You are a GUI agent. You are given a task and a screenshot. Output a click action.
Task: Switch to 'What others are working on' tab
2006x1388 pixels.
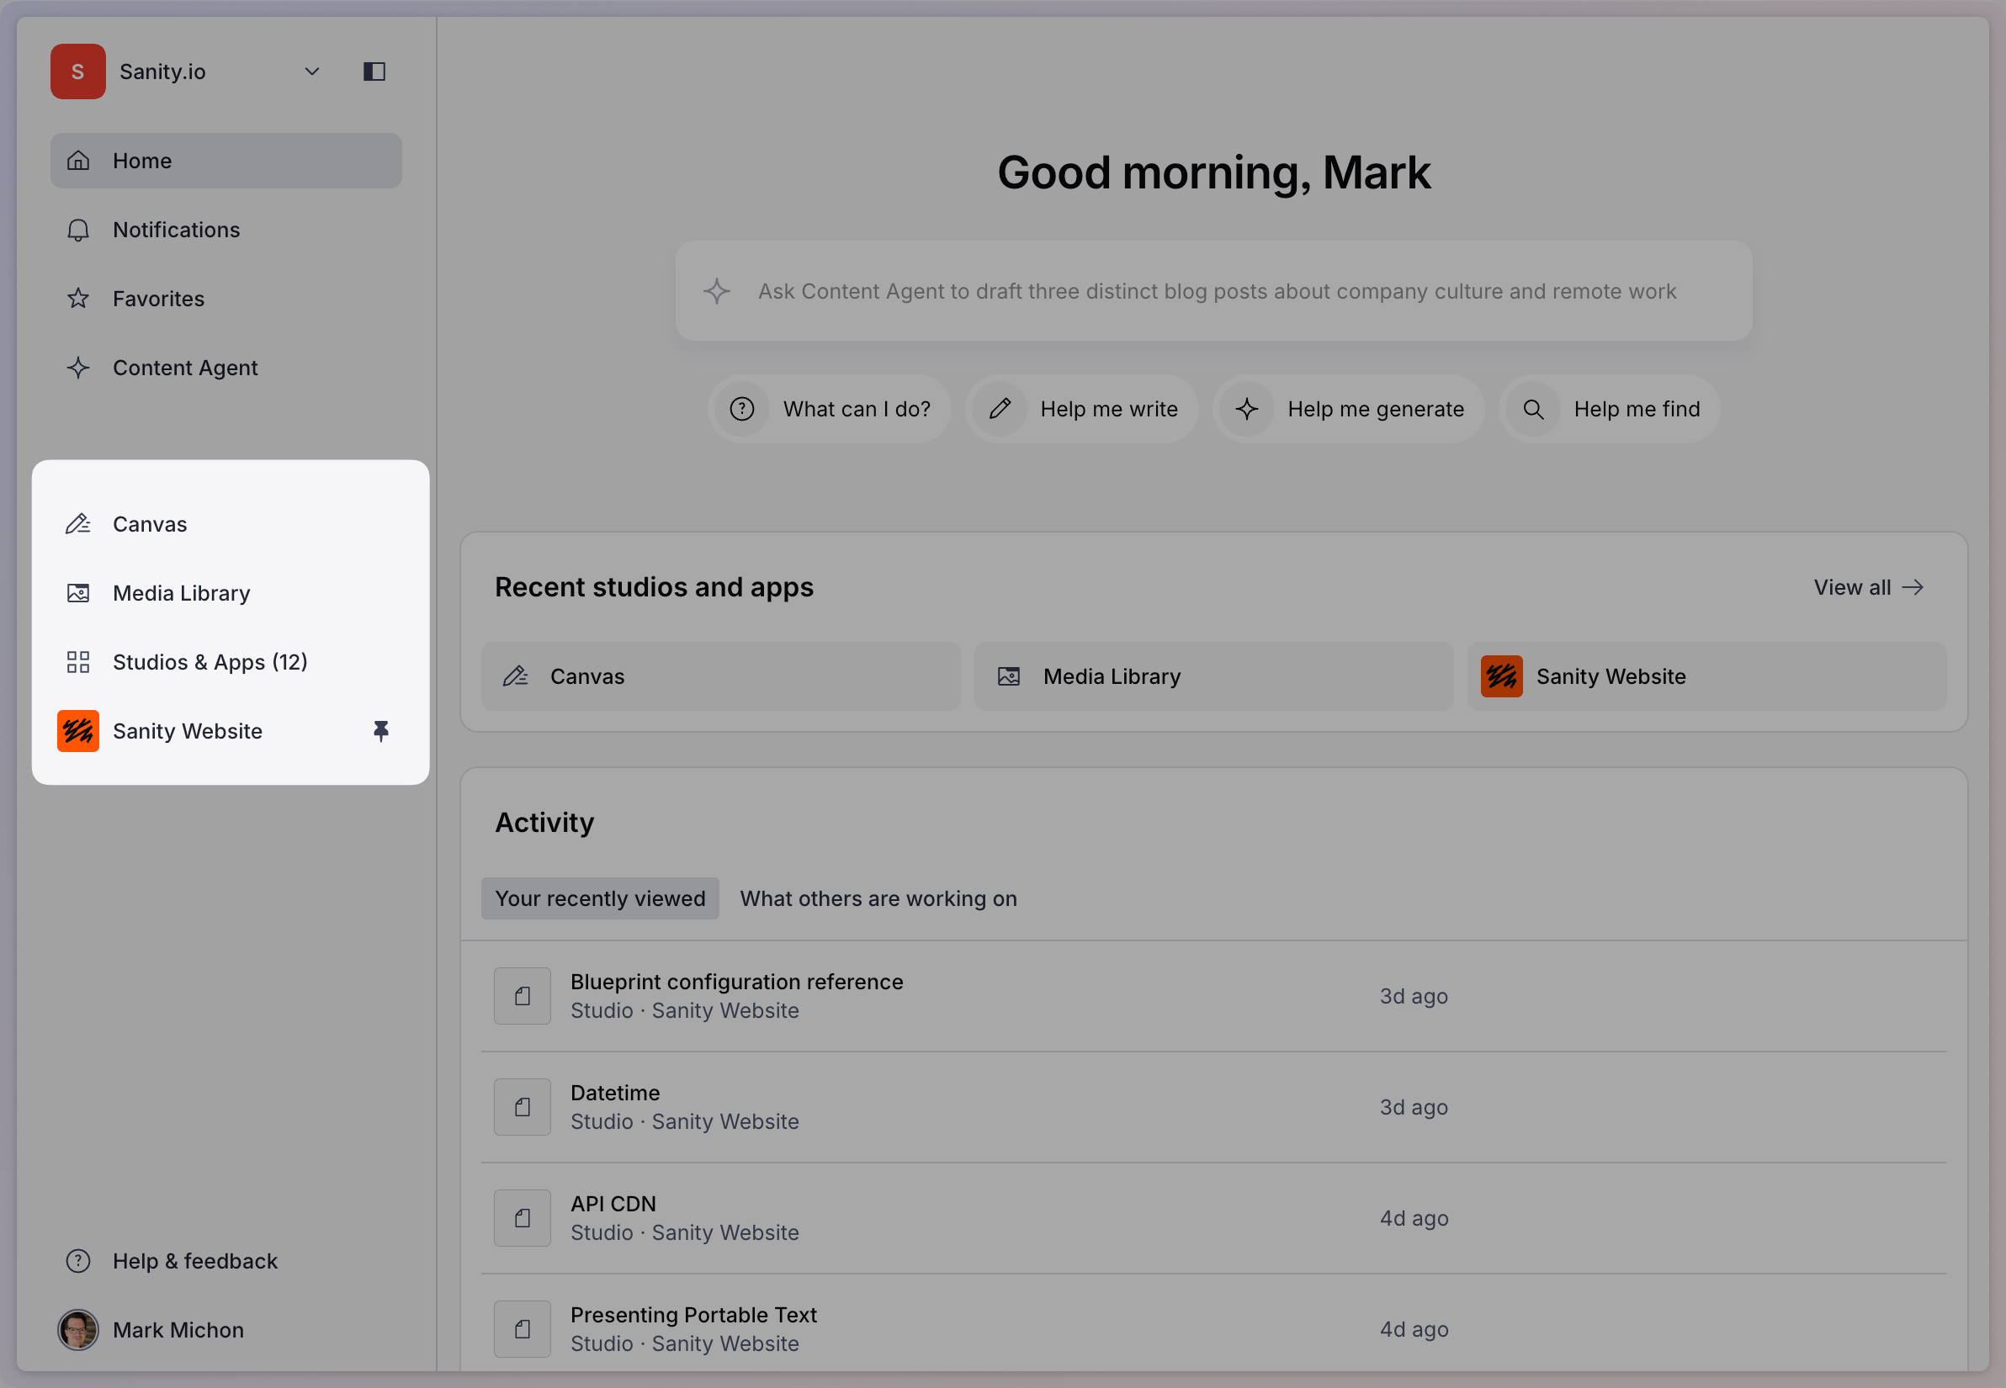[878, 898]
